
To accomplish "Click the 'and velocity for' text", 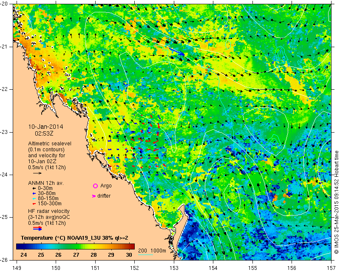I will pos(47,156).
